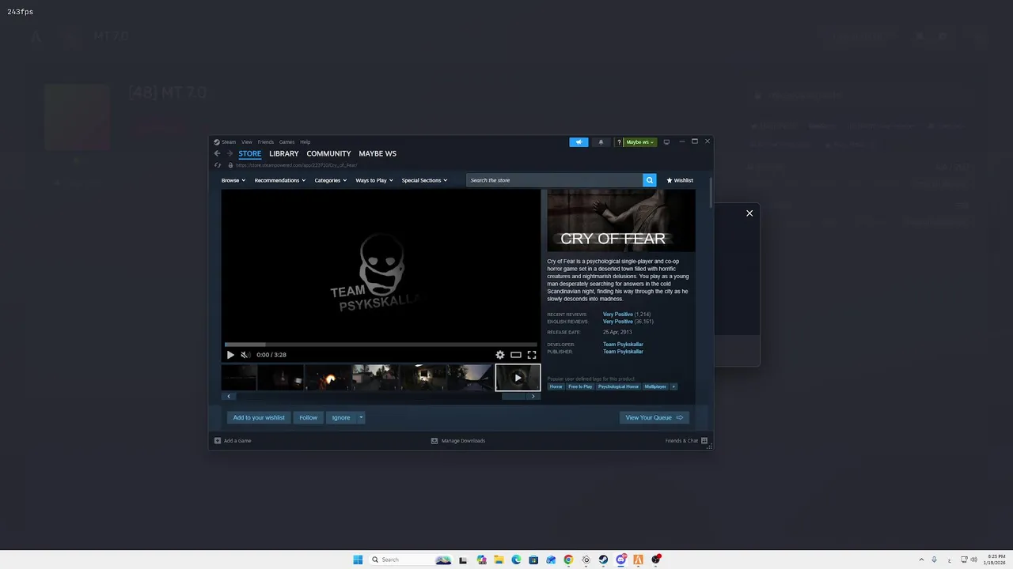Expand the Ignore options arrow
This screenshot has width=1013, height=569.
click(x=361, y=417)
